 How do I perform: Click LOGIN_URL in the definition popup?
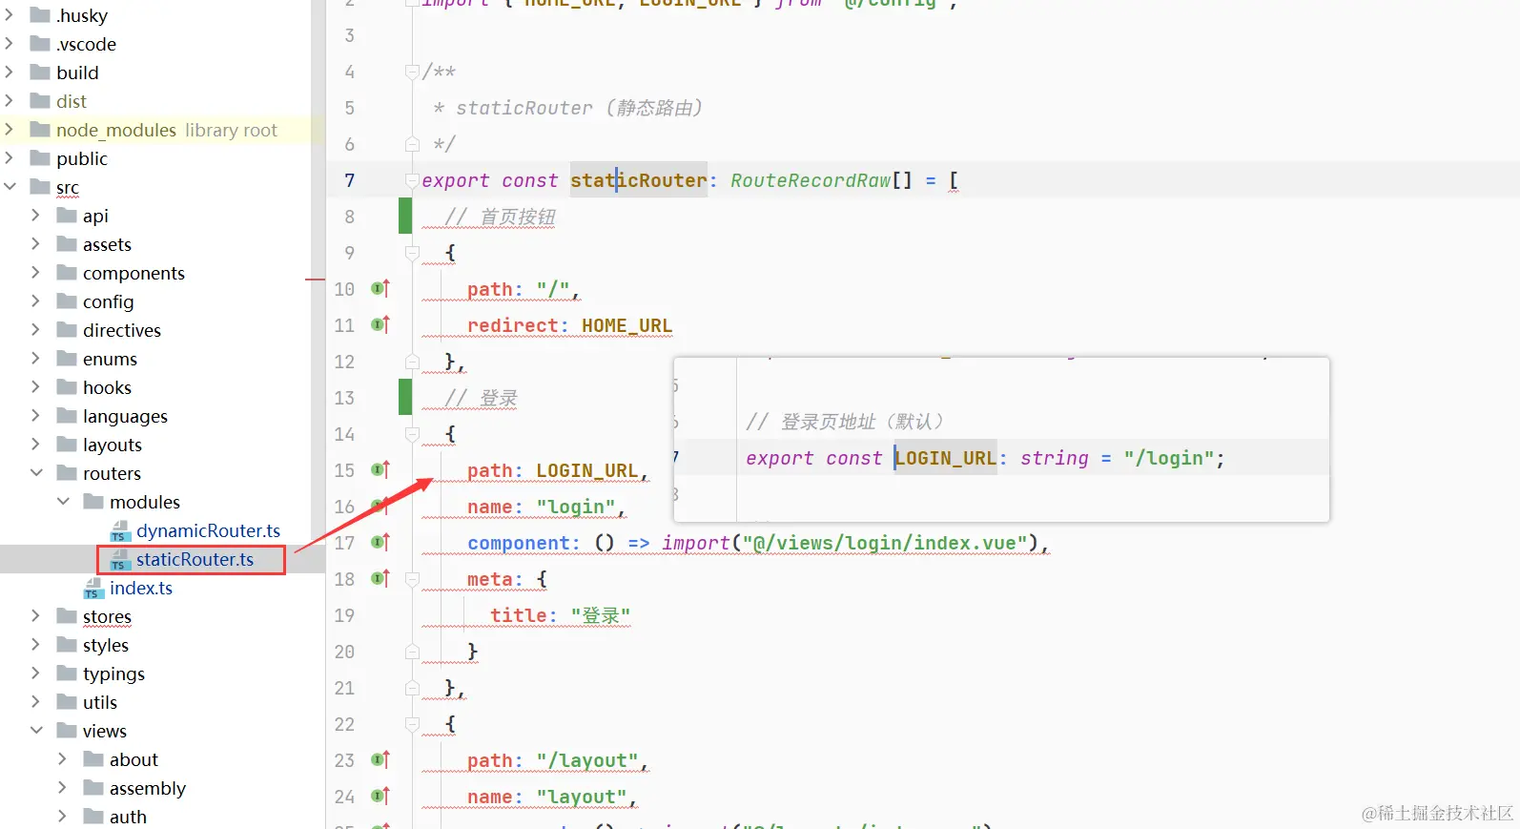tap(946, 458)
